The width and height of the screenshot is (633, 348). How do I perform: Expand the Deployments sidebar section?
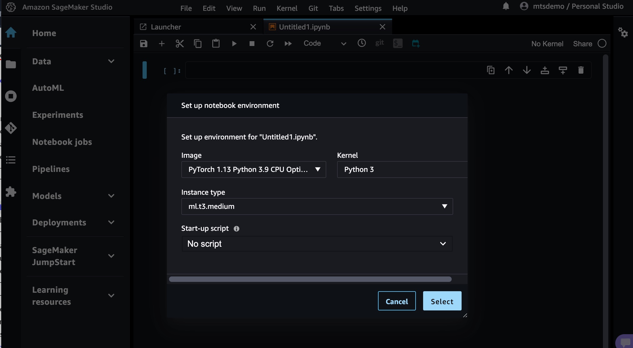pyautogui.click(x=111, y=222)
